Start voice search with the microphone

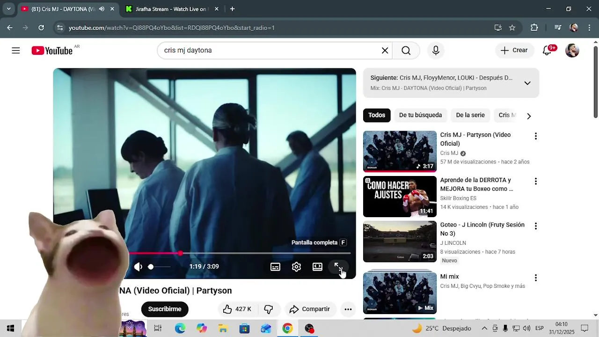[436, 51]
